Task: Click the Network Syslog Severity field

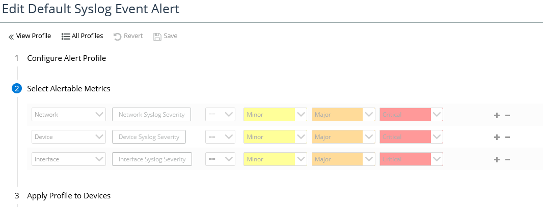Action: 151,115
